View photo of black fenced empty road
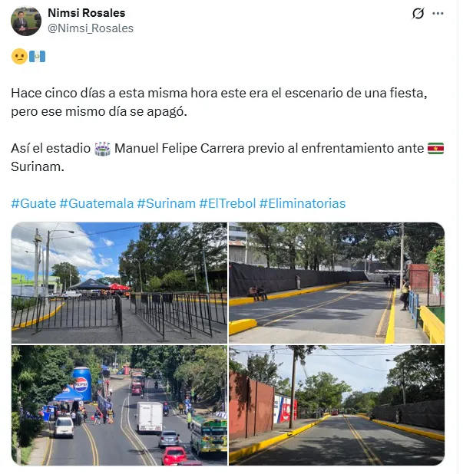 (337, 283)
